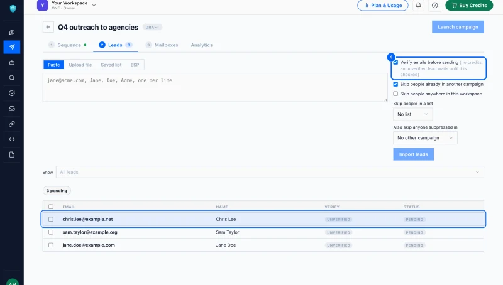The width and height of the screenshot is (503, 285).
Task: Click the chris.lee@example.net email
Action: pos(87,219)
